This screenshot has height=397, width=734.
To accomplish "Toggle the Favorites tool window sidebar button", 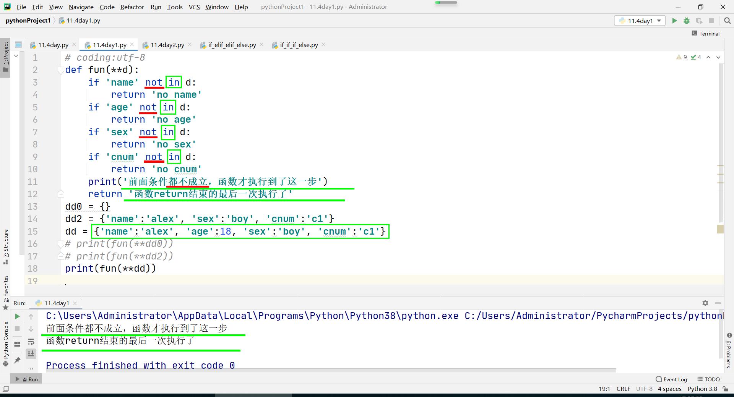I will tap(5, 293).
